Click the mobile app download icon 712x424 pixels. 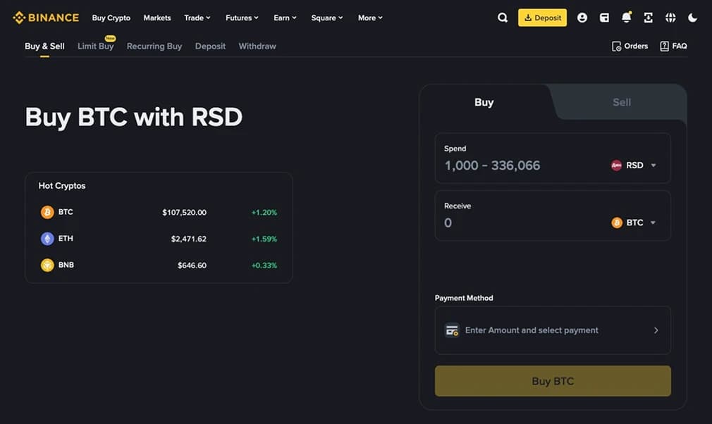[x=648, y=17]
